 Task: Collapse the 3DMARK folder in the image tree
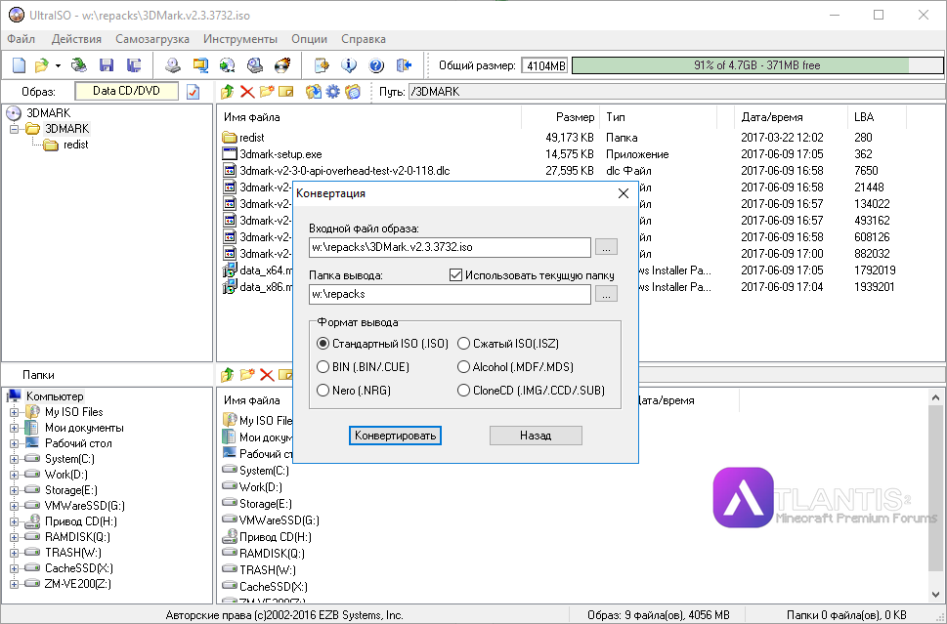14,129
